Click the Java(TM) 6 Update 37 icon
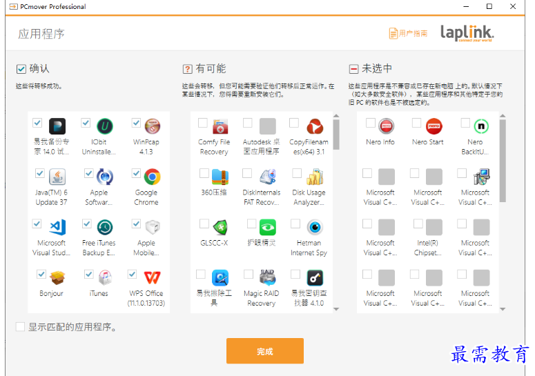The height and width of the screenshot is (376, 535). click(x=57, y=177)
